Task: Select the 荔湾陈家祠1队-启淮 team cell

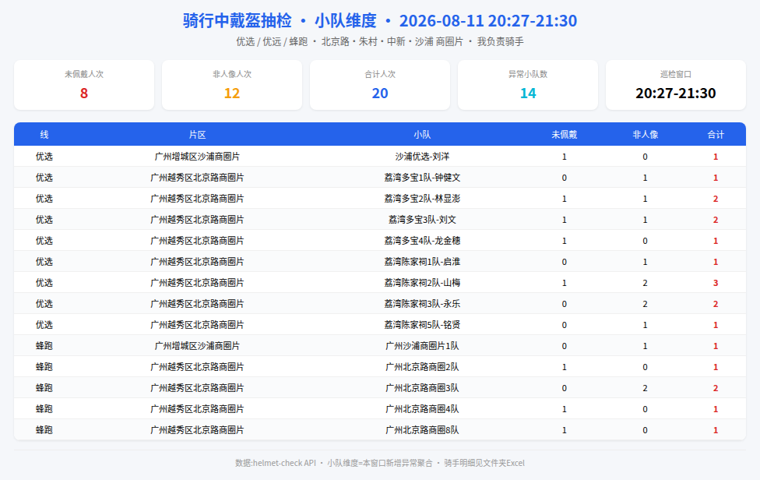Action: 422,262
